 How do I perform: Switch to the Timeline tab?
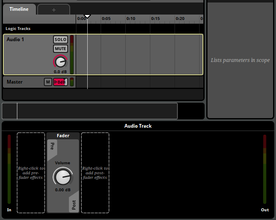click(19, 9)
